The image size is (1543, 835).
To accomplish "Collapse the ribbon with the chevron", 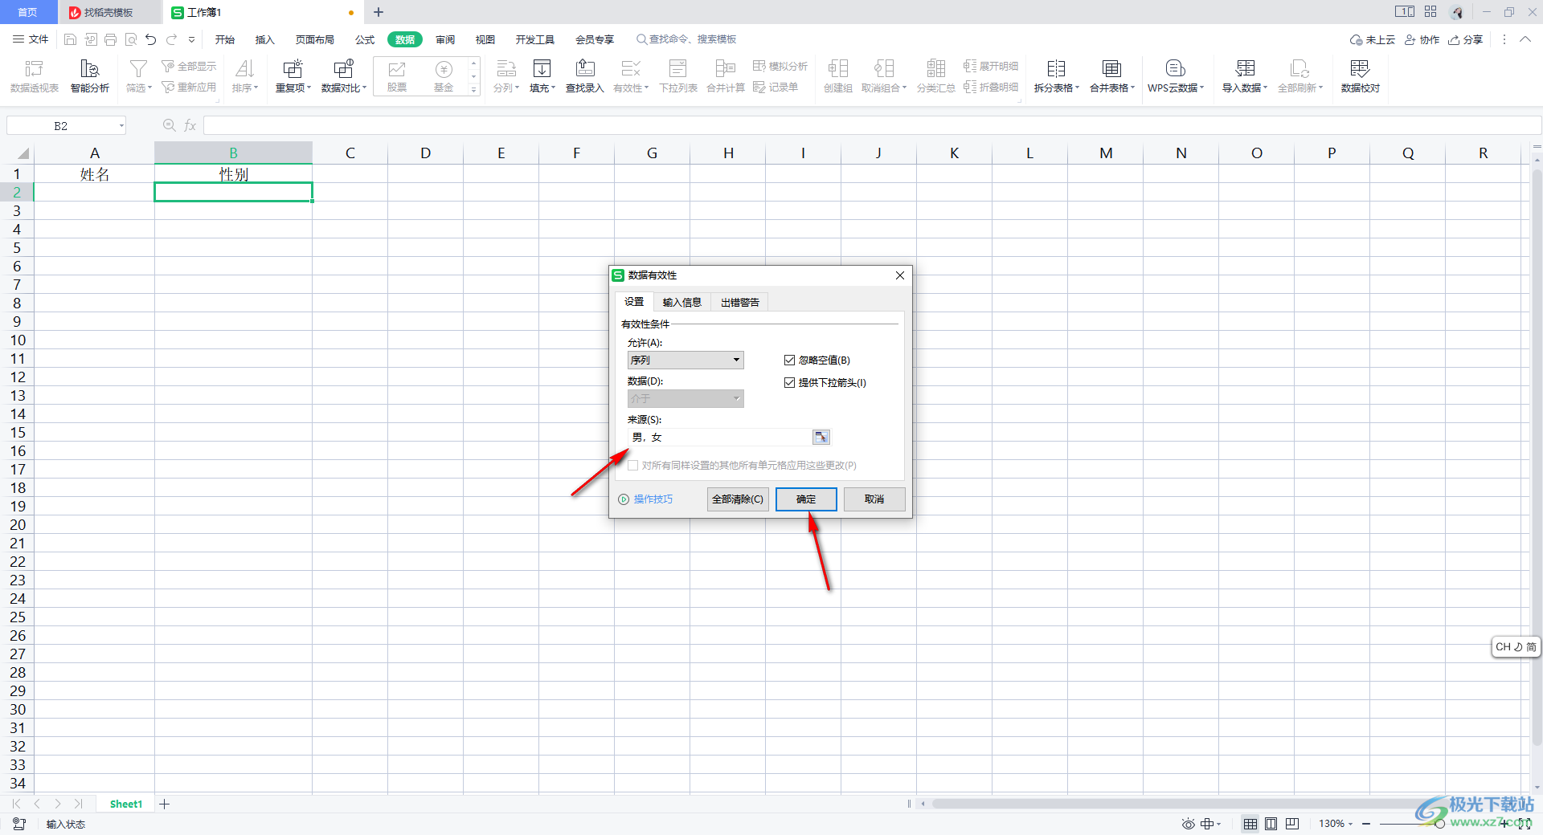I will click(1525, 39).
